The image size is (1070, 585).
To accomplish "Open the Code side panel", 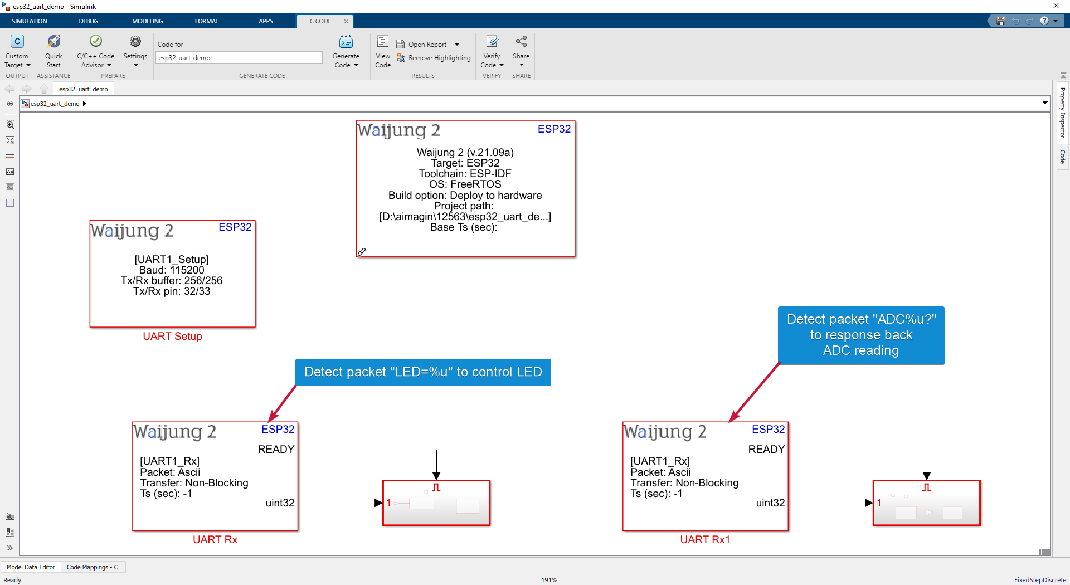I will click(1063, 157).
